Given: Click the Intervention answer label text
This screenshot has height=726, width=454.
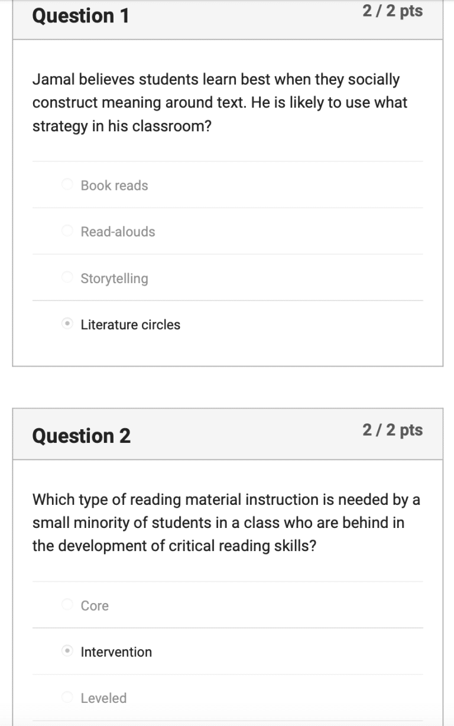Looking at the screenshot, I should coord(116,652).
